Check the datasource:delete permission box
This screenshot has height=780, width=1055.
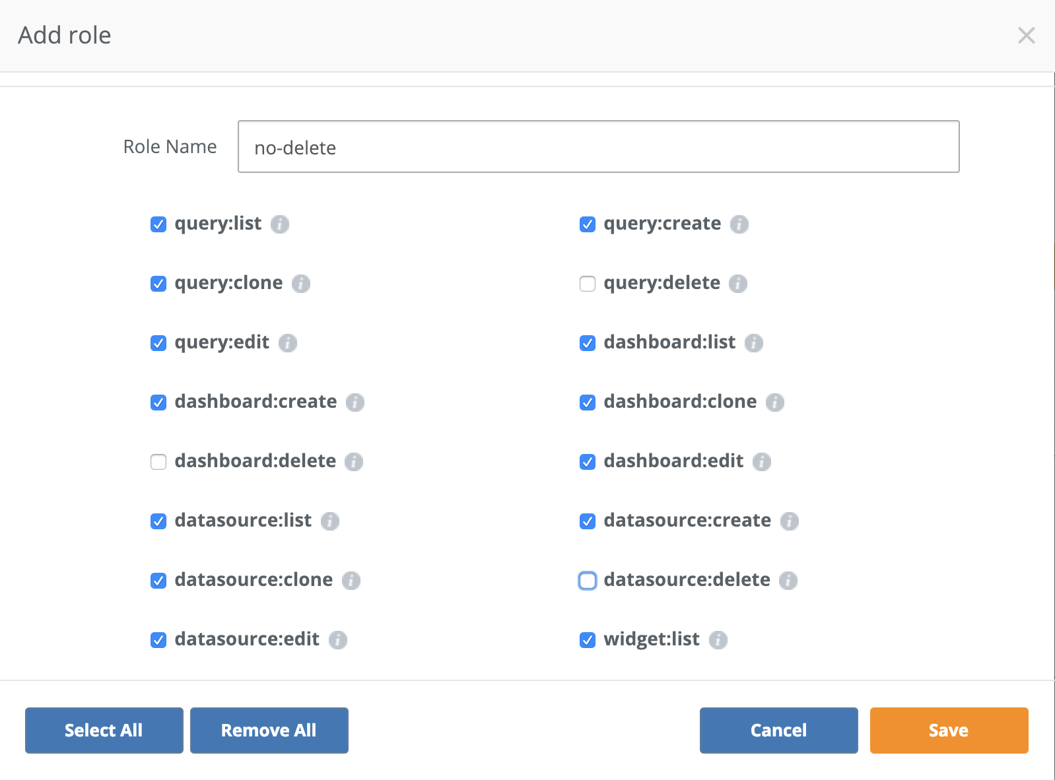click(x=587, y=581)
